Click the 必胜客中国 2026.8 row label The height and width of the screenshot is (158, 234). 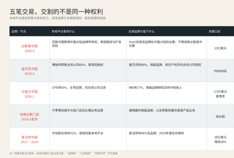(x=30, y=48)
